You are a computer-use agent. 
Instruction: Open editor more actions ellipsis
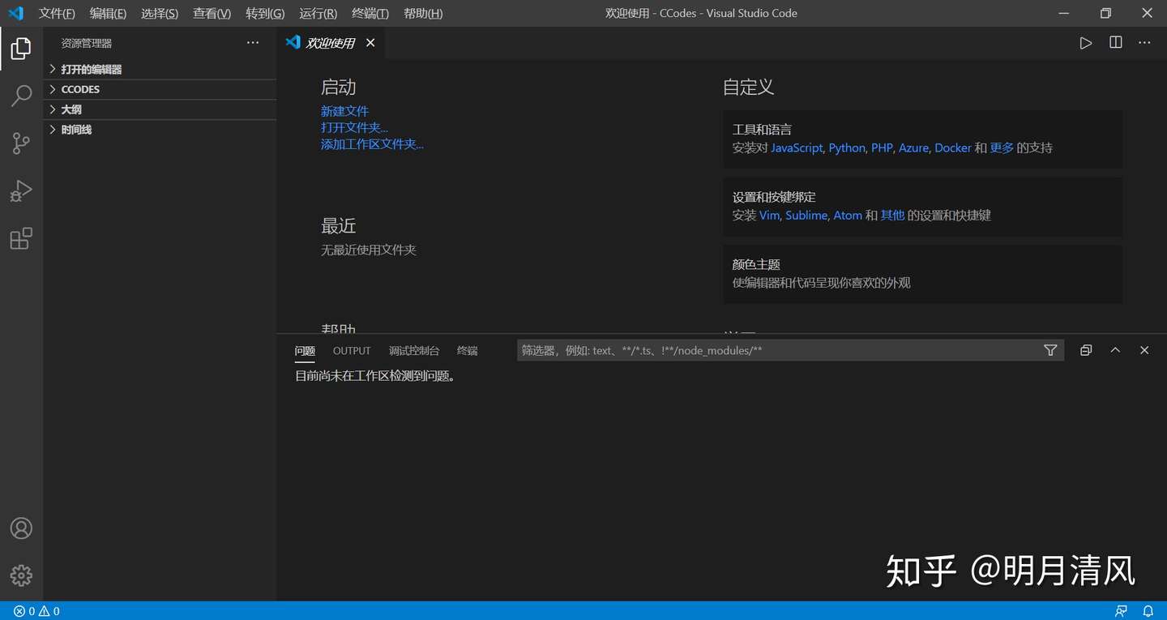click(1144, 43)
